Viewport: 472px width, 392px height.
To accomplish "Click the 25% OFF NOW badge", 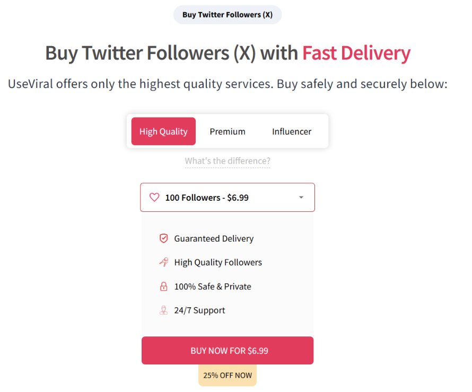I will click(228, 375).
